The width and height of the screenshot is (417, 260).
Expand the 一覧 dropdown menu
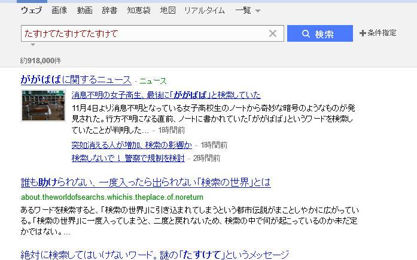(x=248, y=10)
